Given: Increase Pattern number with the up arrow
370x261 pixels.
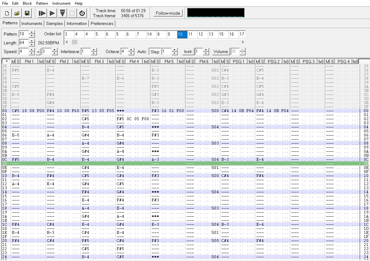Looking at the screenshot, I should (x=31, y=32).
